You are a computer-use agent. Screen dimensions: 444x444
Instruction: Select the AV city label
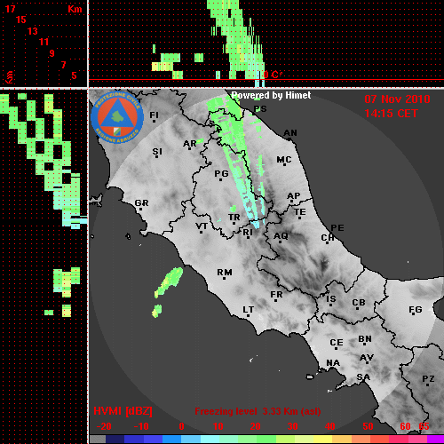(x=367, y=358)
